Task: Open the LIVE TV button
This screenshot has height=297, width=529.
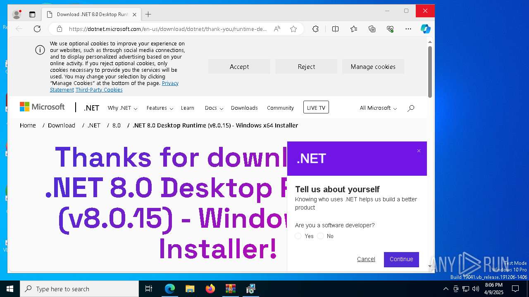Action: pyautogui.click(x=316, y=108)
